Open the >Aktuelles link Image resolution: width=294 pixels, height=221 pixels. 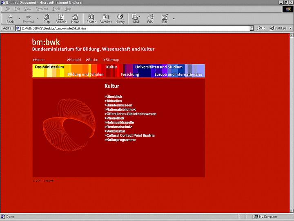pyautogui.click(x=113, y=101)
